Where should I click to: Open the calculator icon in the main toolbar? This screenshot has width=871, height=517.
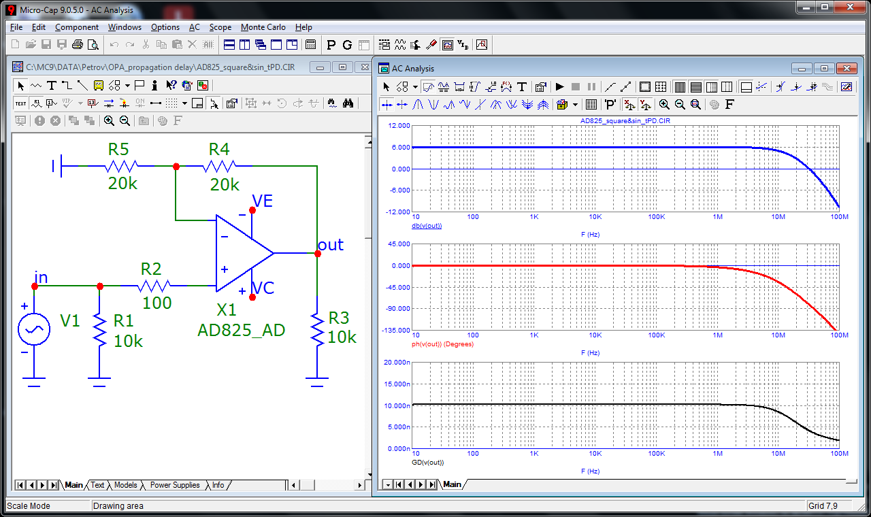point(310,45)
